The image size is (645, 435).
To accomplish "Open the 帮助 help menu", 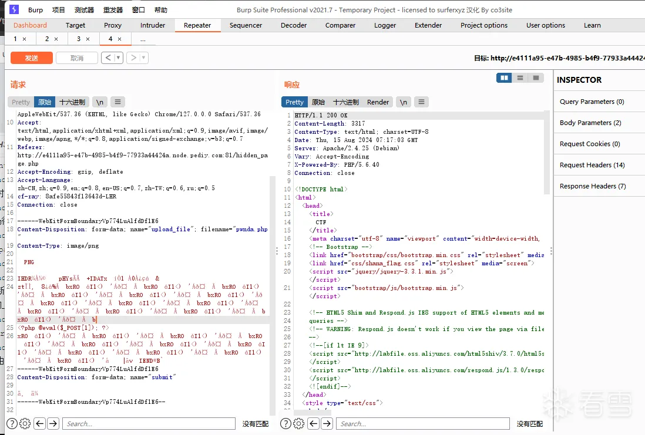I will (160, 10).
